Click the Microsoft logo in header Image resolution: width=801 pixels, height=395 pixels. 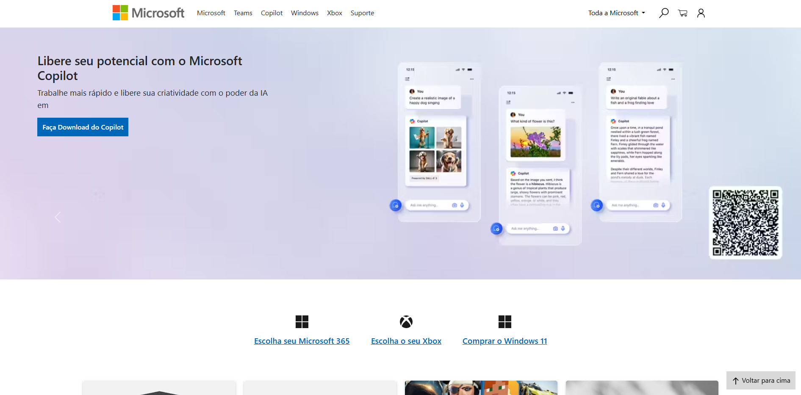[148, 13]
